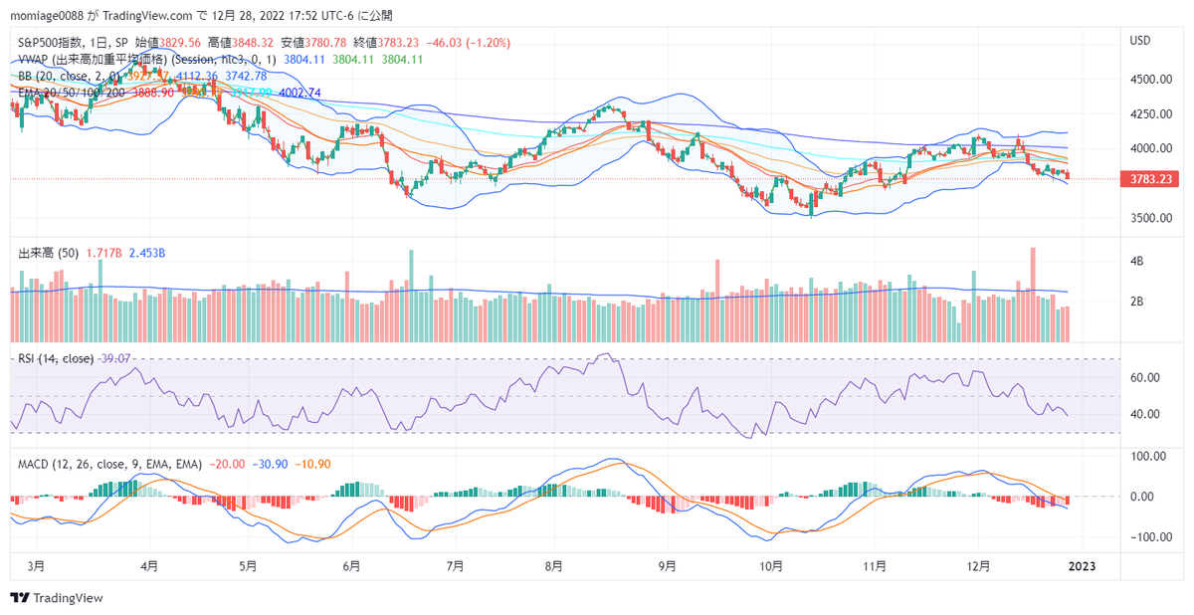Viewport: 1194px width, 615px height.
Task: Click the 7月 time axis label
Action: pyautogui.click(x=455, y=565)
